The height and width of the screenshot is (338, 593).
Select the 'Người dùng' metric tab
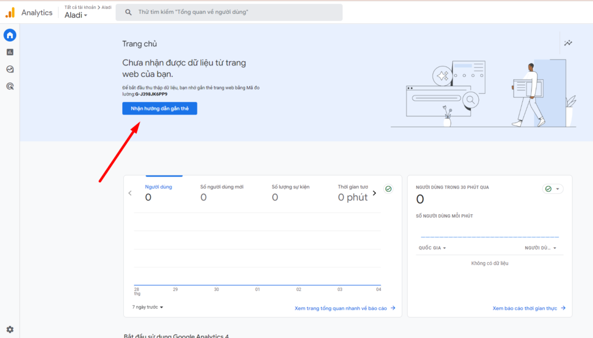click(x=158, y=192)
